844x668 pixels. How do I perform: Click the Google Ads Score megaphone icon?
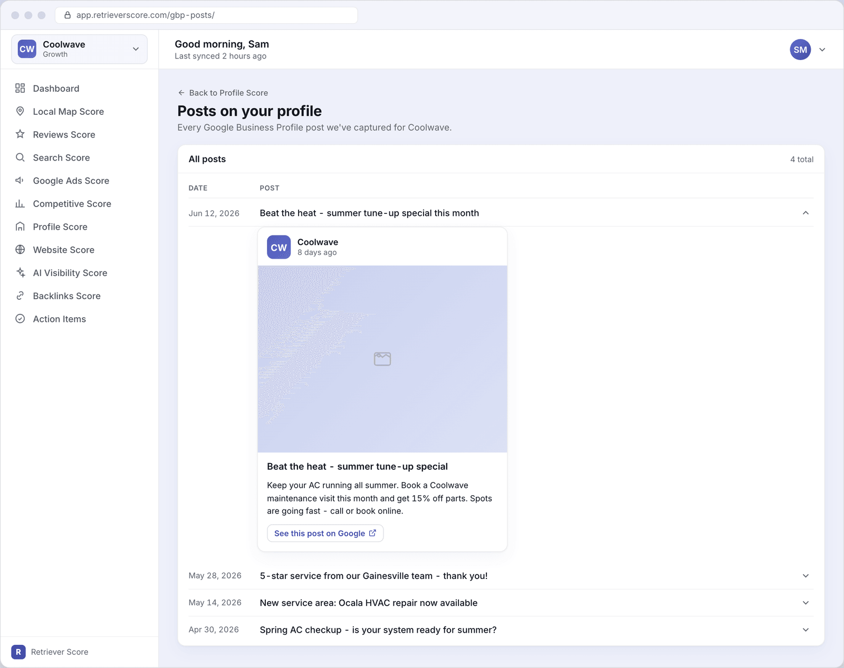[20, 180]
